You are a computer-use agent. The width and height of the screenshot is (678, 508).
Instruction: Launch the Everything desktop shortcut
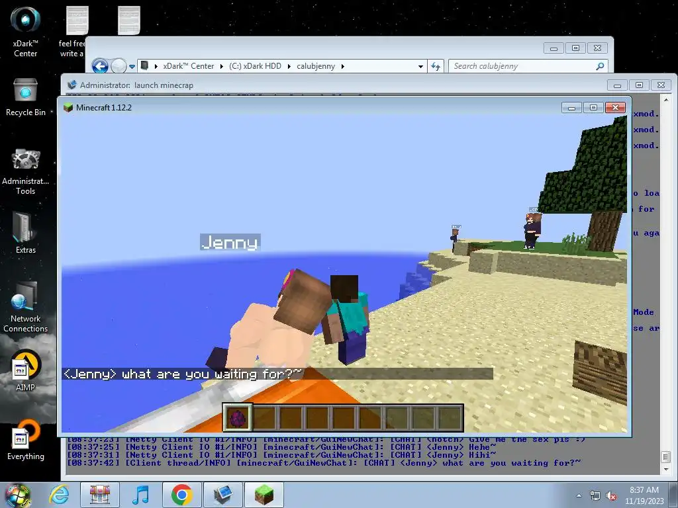(x=26, y=440)
